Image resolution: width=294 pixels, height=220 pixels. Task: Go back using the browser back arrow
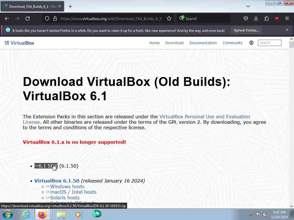pyautogui.click(x=7, y=19)
